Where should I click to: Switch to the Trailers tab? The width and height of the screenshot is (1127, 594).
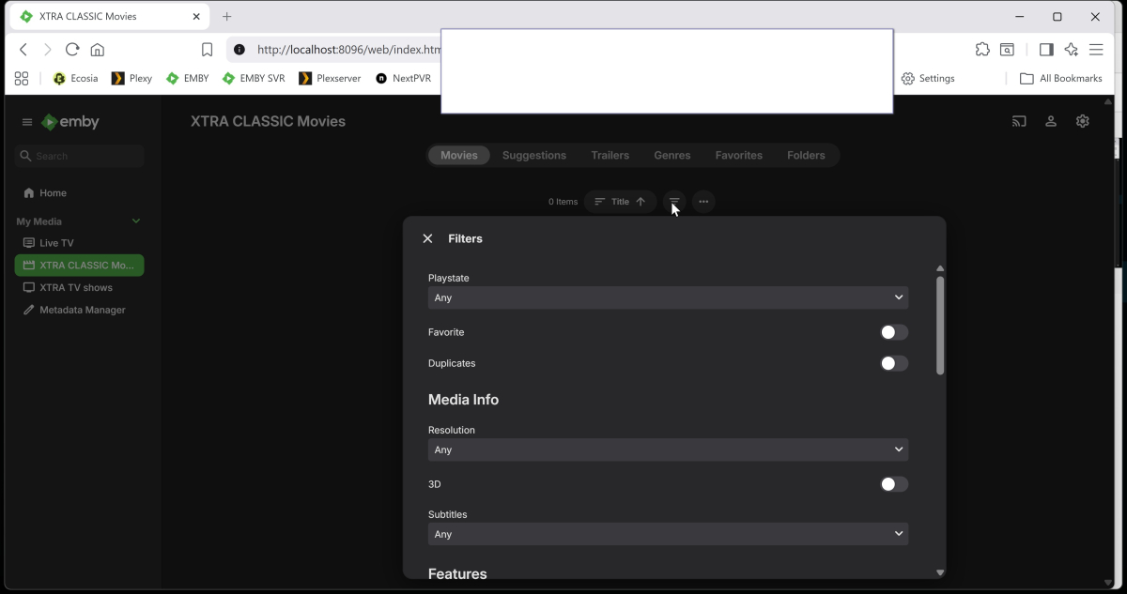pyautogui.click(x=610, y=156)
